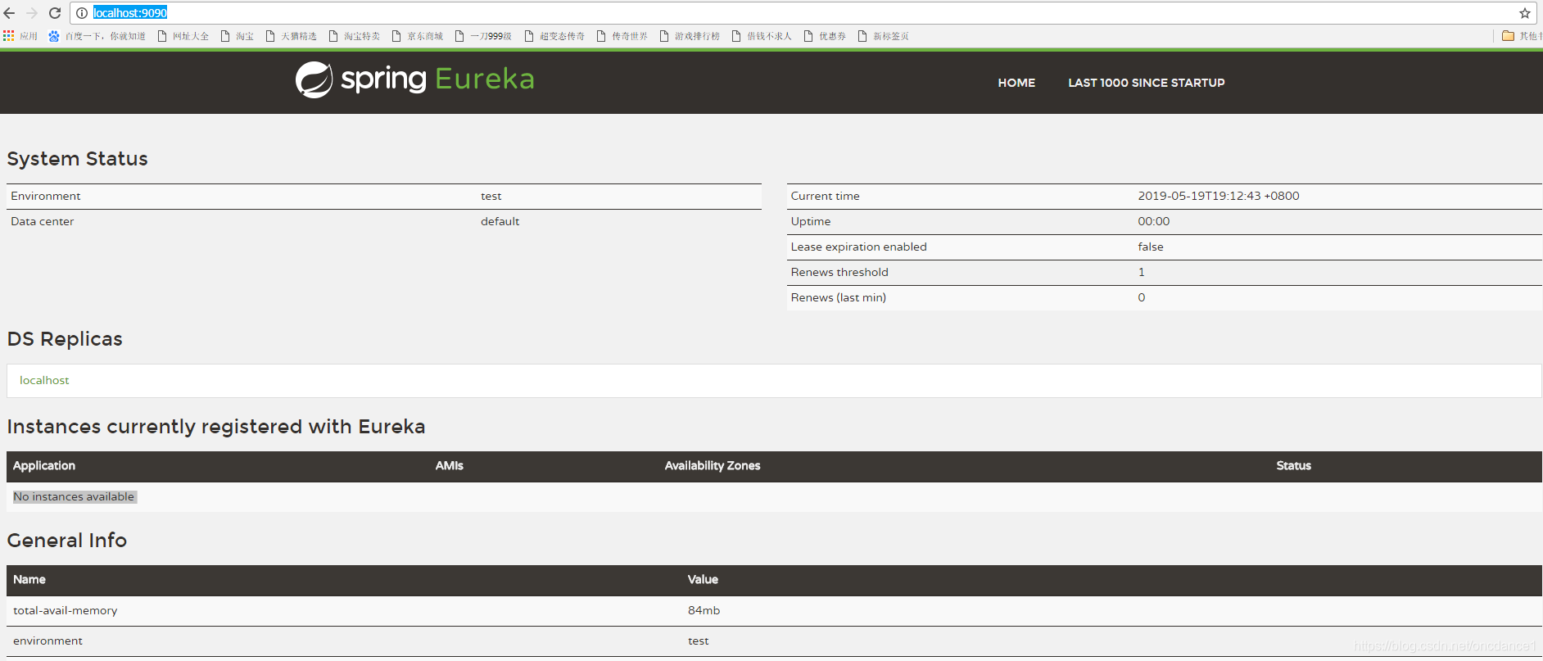Click the AMIs column header

[450, 465]
